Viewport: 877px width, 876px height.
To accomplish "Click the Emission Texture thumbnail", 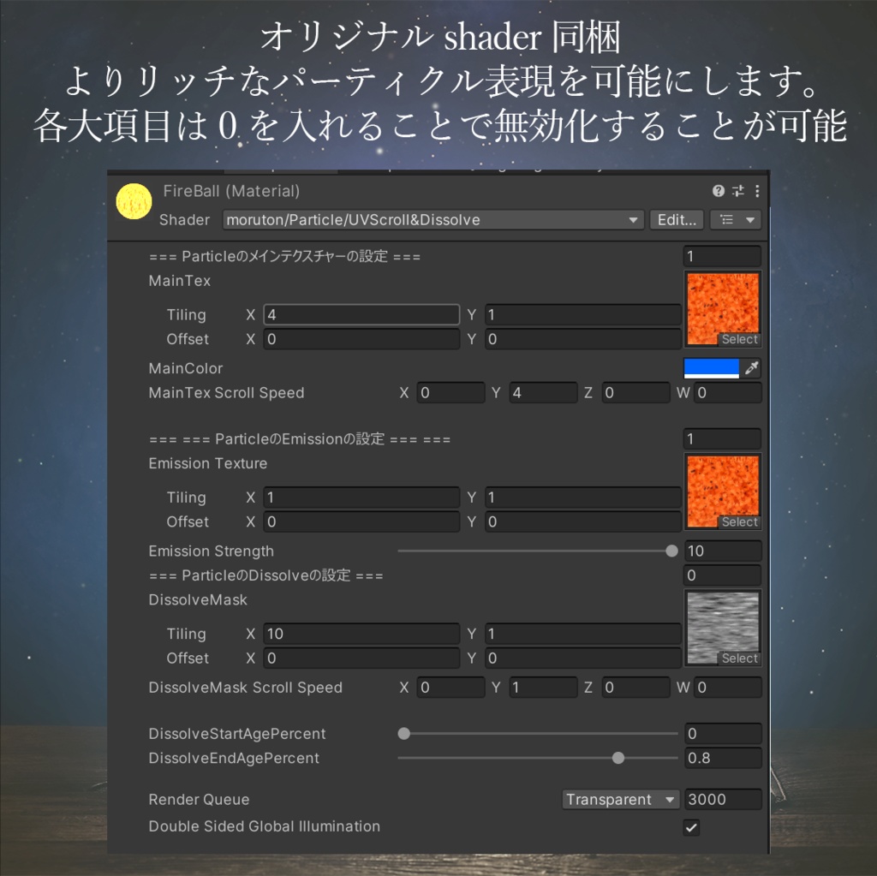I will pos(722,491).
